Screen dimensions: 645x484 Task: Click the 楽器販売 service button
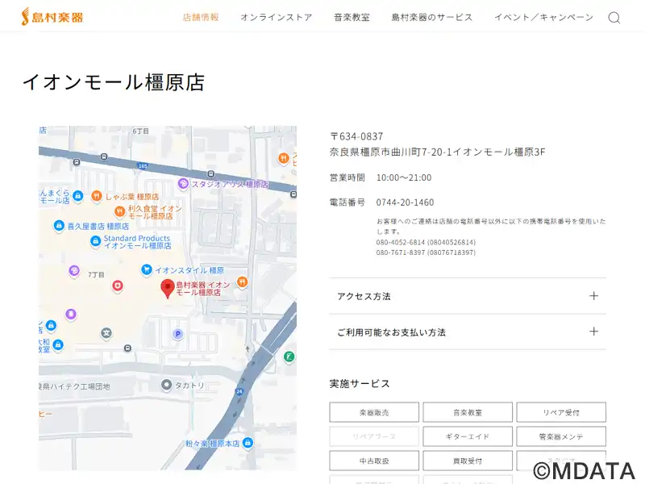click(x=374, y=412)
